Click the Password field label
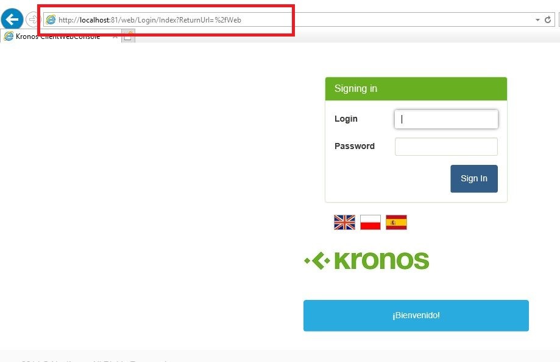The width and height of the screenshot is (560, 362). coord(354,146)
